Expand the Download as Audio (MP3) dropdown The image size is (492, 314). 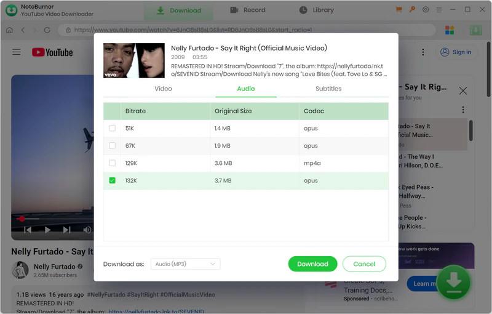185,264
